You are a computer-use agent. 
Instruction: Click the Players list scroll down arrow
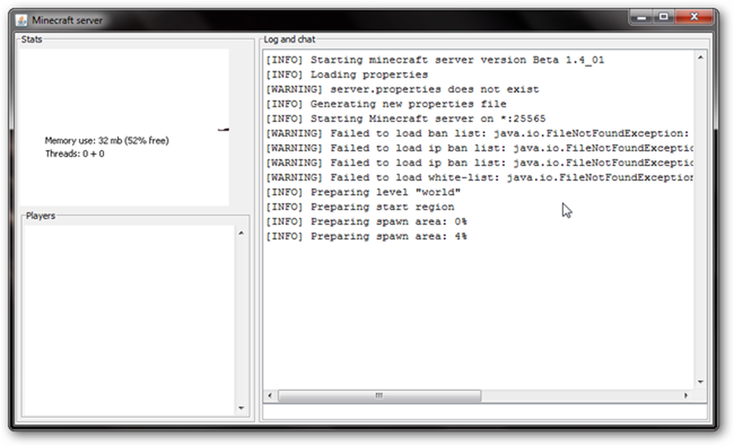click(x=241, y=408)
